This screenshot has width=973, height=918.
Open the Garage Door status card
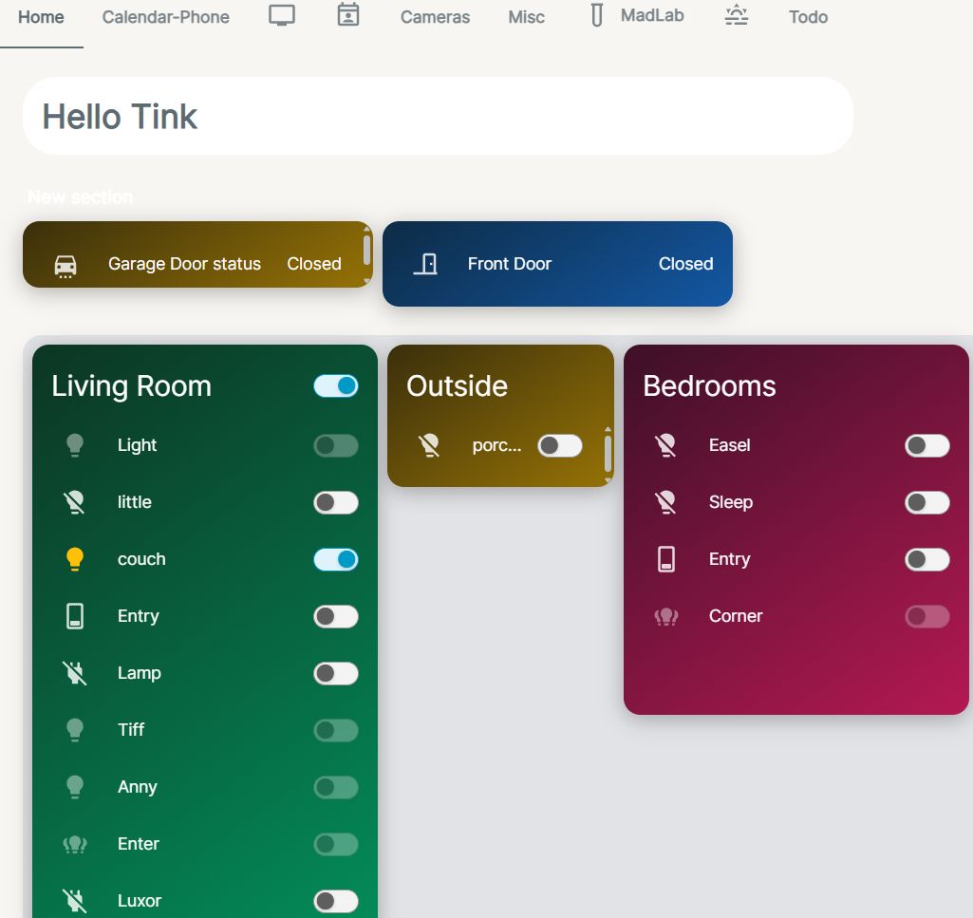197,254
